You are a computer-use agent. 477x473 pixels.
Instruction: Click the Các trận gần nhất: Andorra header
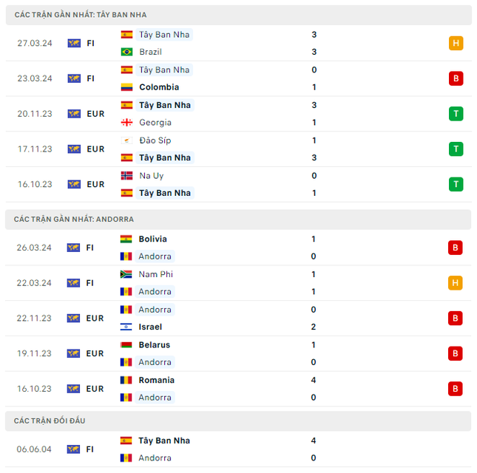[x=74, y=220]
